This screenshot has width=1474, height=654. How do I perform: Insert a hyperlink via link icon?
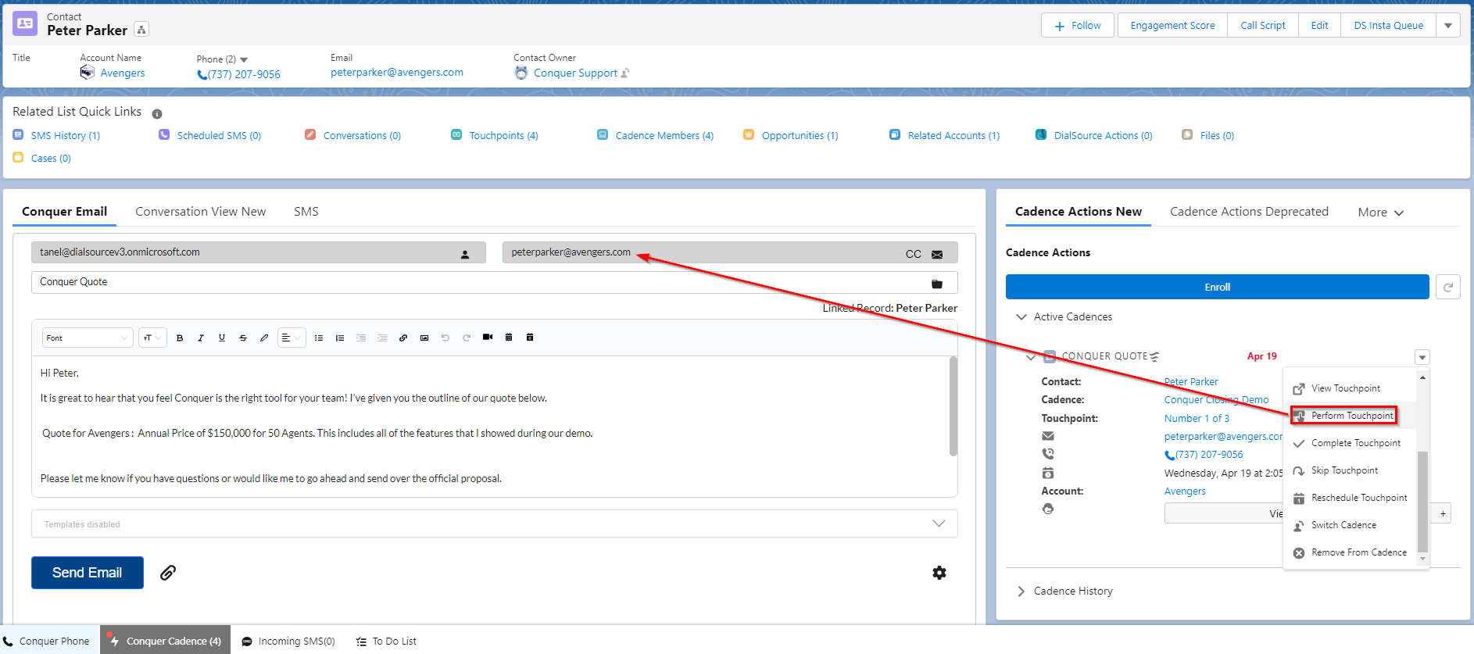(403, 338)
